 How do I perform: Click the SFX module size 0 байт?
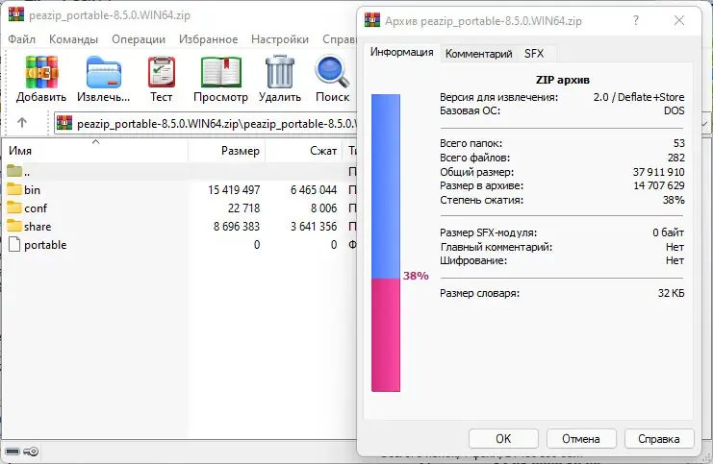coord(669,232)
